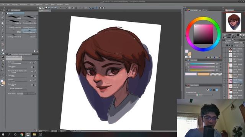Click the Navigator preview thumbnail
This screenshot has height=137, width=245.
(x=234, y=22)
